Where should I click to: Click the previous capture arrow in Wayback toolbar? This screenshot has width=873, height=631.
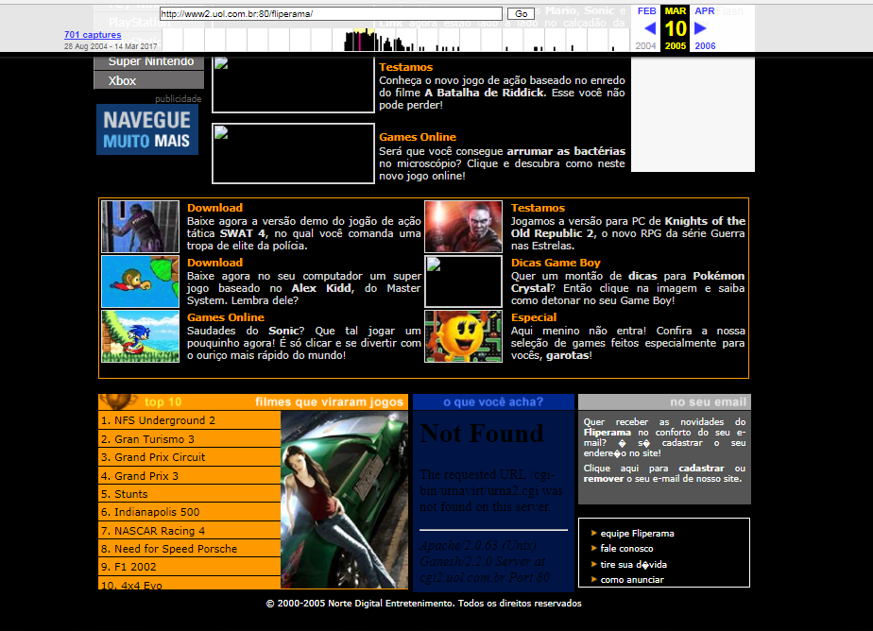pyautogui.click(x=650, y=27)
